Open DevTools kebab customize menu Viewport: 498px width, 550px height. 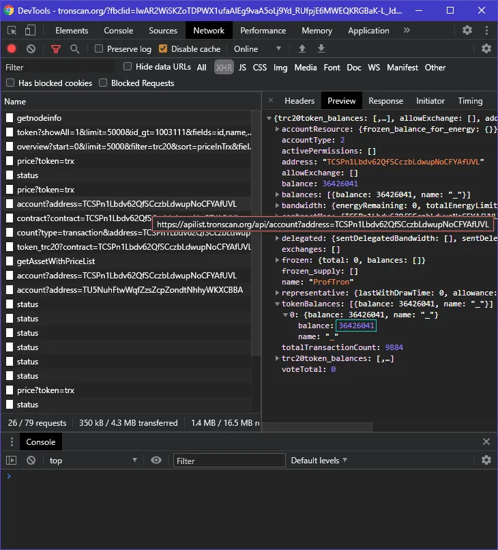(486, 30)
